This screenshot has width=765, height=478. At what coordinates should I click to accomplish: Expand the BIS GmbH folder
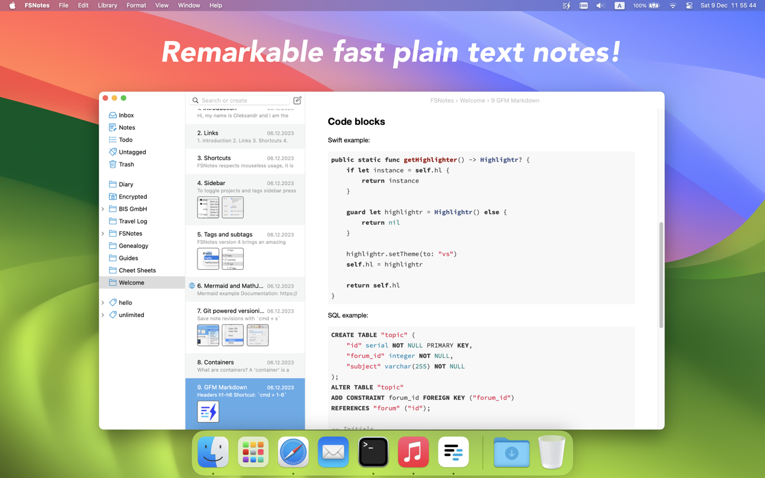pyautogui.click(x=103, y=209)
